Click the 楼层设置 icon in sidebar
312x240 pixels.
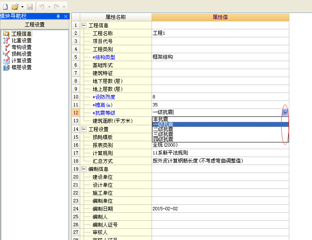pyautogui.click(x=6, y=67)
